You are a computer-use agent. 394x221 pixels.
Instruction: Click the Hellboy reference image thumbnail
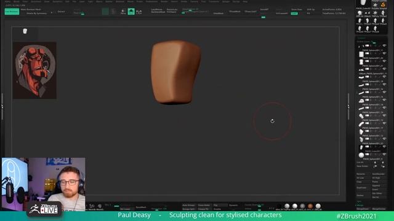[x=34, y=70]
